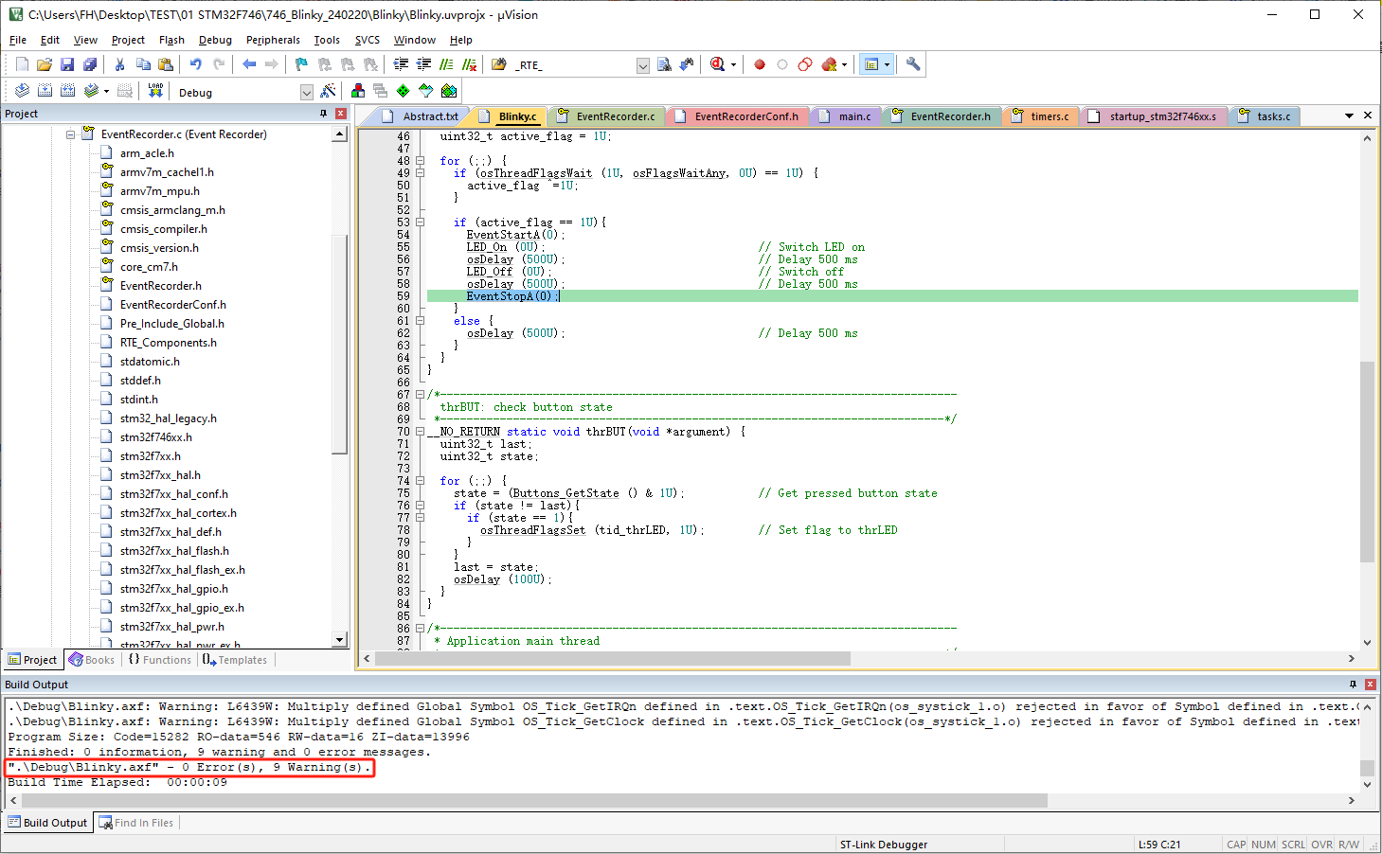
Task: Open Manage Run-Time Environment green diamond
Action: pyautogui.click(x=404, y=91)
